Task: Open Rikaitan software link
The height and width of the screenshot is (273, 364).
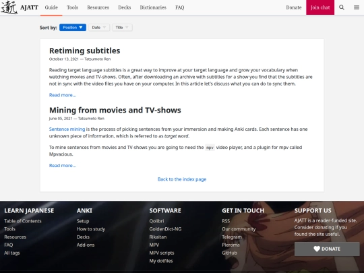Action: pyautogui.click(x=158, y=237)
